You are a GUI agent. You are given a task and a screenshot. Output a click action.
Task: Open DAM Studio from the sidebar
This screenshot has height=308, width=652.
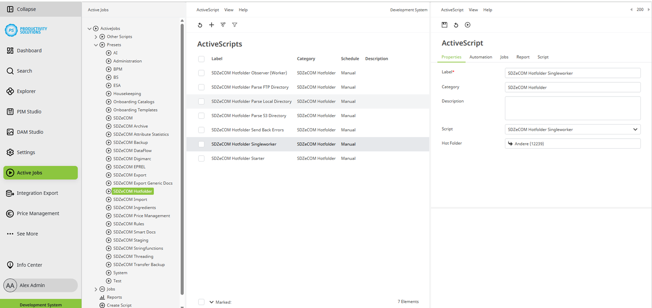coord(30,132)
